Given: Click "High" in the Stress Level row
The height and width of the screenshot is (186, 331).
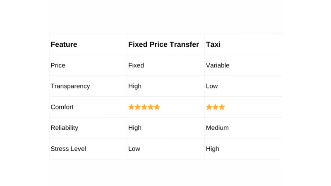Looking at the screenshot, I should 213,149.
